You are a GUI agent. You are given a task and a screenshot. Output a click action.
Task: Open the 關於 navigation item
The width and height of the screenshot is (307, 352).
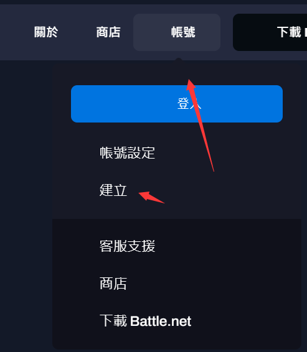pyautogui.click(x=46, y=32)
